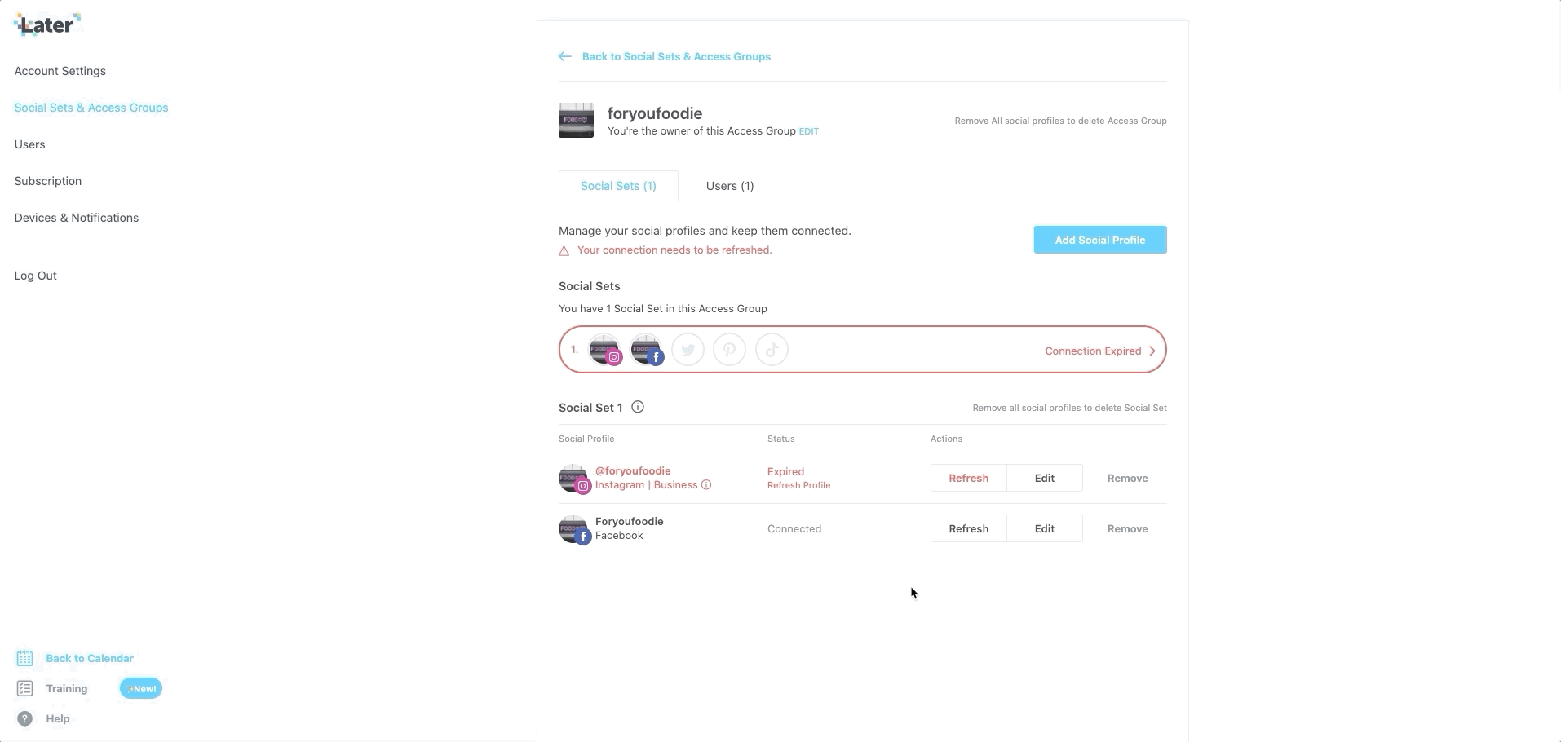Screen dimensions: 1561x742
Task: Switch to the Social Sets (1) tab
Action: pos(618,186)
